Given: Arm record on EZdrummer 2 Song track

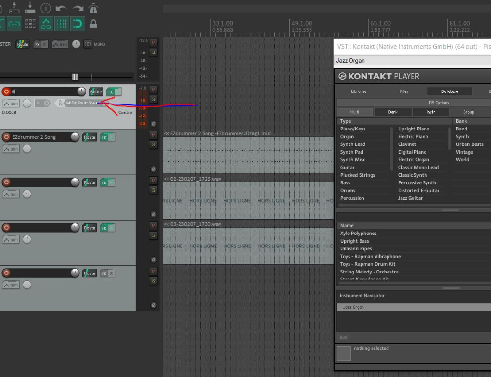Looking at the screenshot, I should click(6, 137).
